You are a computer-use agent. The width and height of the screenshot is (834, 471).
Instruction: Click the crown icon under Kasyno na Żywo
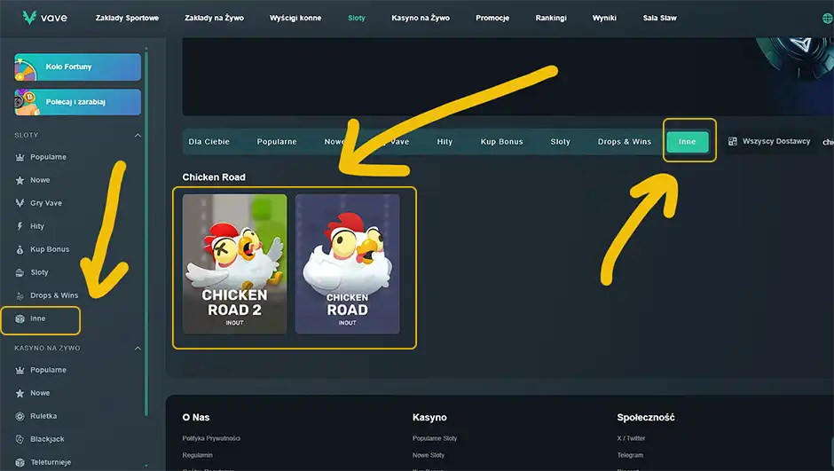(x=20, y=370)
